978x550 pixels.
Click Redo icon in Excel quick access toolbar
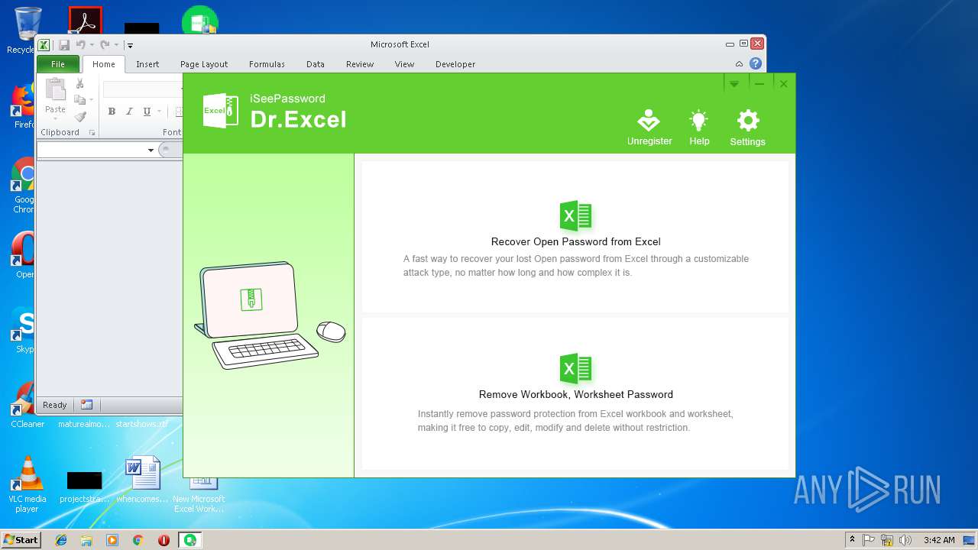[105, 45]
